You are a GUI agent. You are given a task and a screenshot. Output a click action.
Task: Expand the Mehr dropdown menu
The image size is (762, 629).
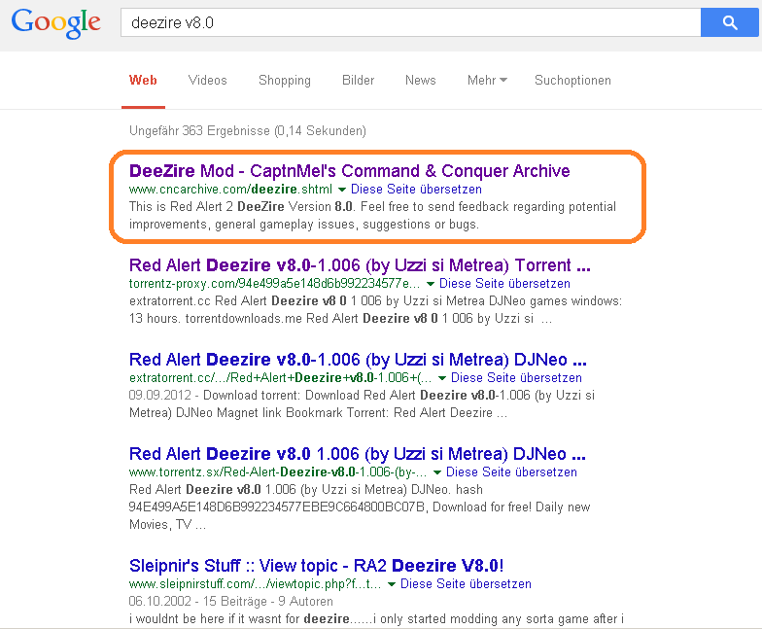tap(487, 80)
